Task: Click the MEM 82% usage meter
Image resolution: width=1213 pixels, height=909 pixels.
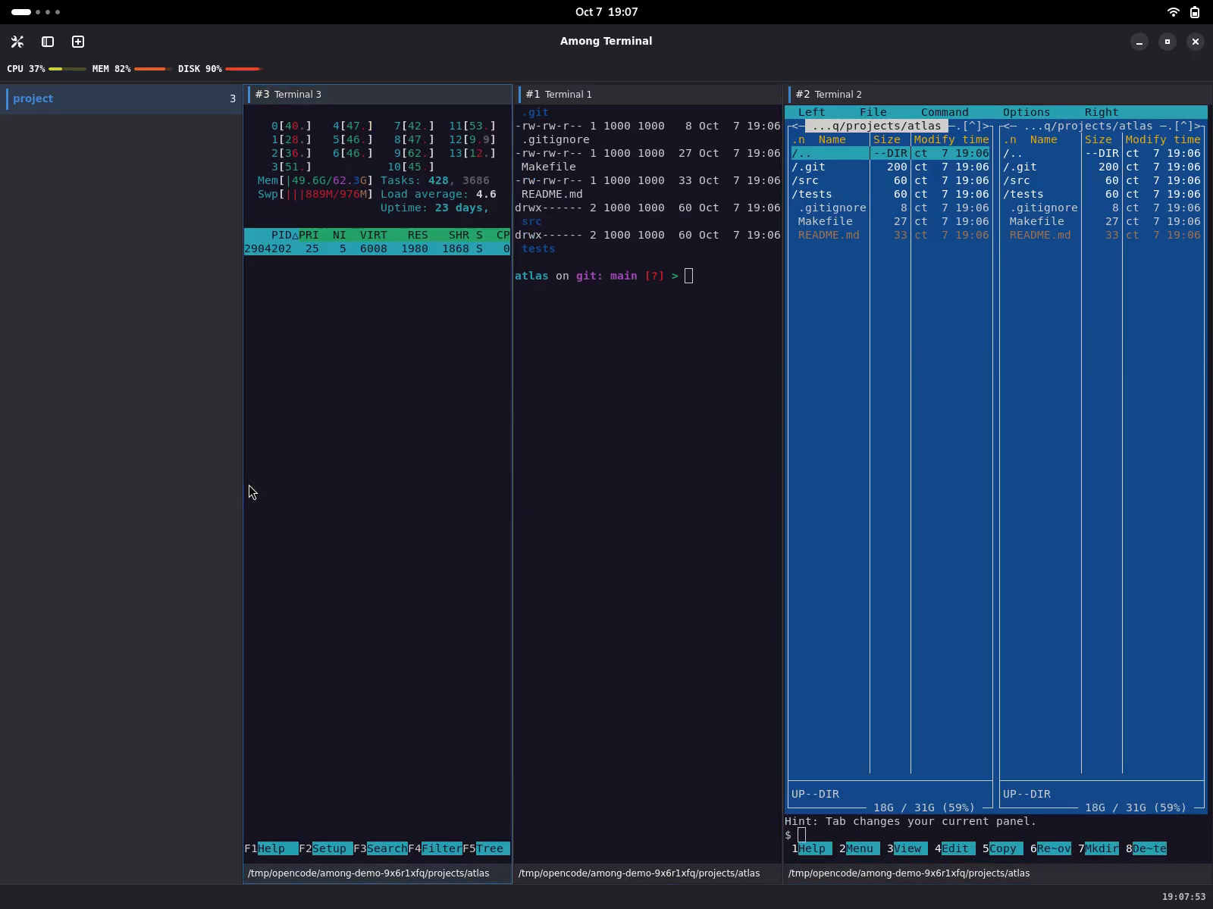Action: [x=132, y=69]
